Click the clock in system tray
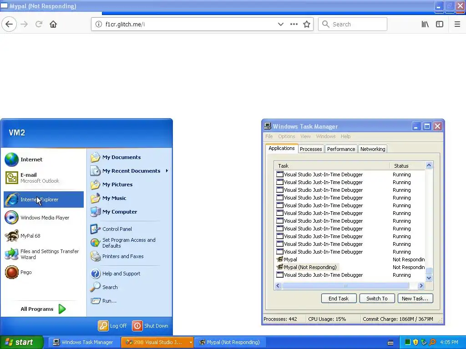This screenshot has width=466, height=349. tap(449, 342)
